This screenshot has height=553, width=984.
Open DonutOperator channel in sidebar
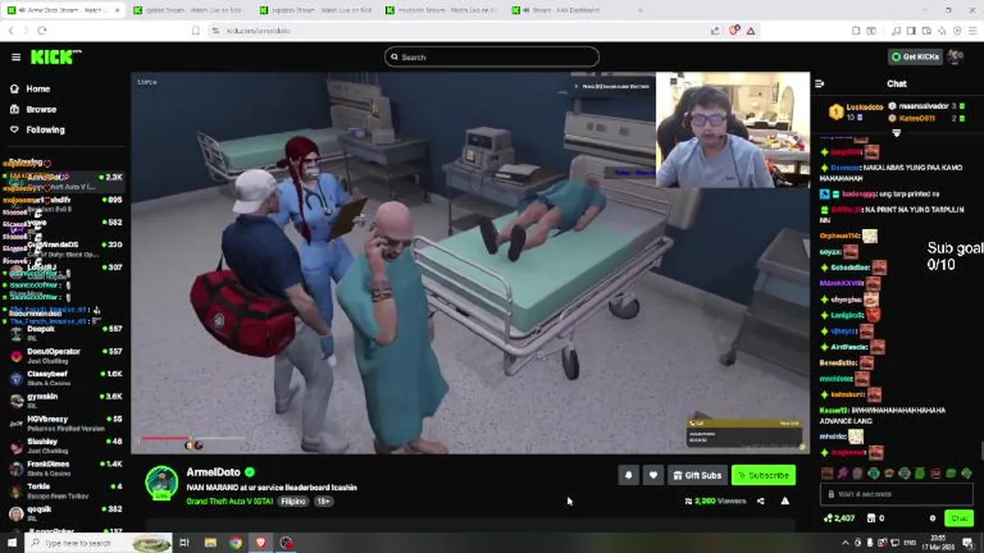[65, 355]
